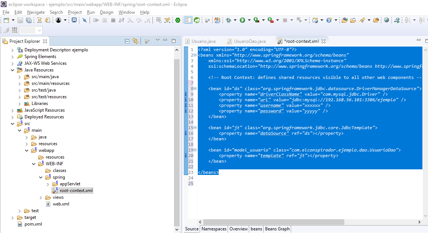The width and height of the screenshot is (428, 233).
Task: Click the Minimize Project Explorer view button
Action: (x=165, y=41)
